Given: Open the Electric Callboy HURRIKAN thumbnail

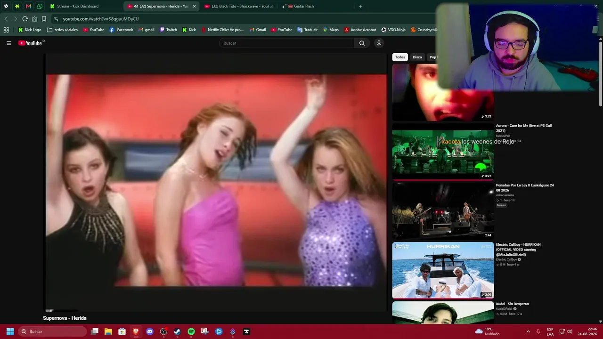Looking at the screenshot, I should (443, 270).
